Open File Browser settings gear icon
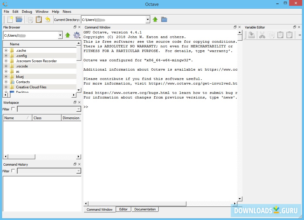The height and width of the screenshot is (220, 304). [x=77, y=35]
